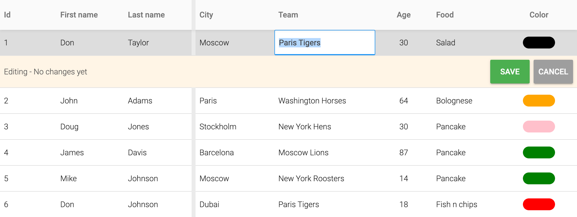Click the CANCEL button
Screen dimensions: 577x217
553,72
